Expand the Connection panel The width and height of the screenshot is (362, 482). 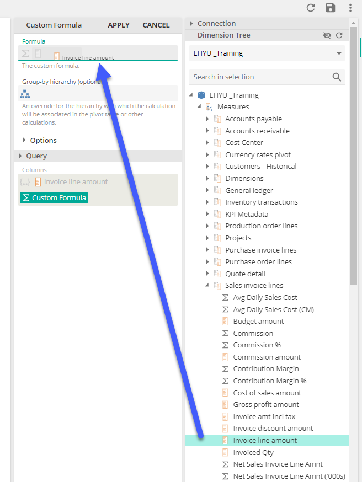click(191, 23)
